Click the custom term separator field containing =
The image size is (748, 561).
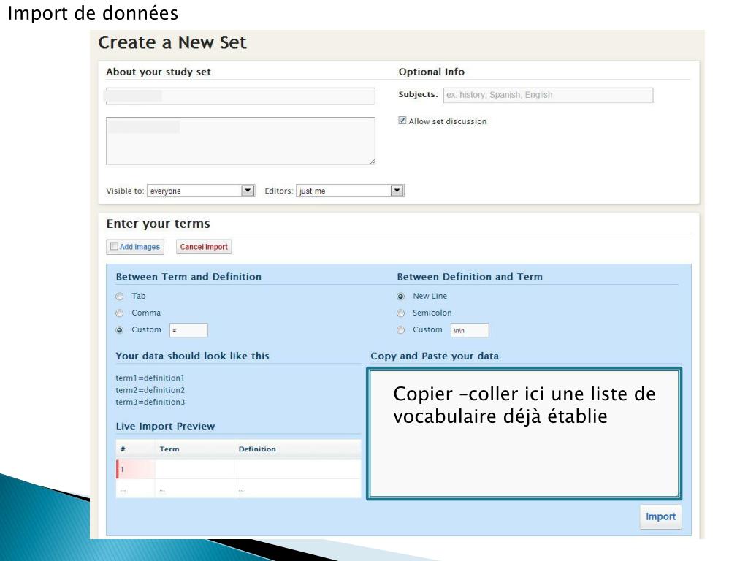click(x=188, y=330)
